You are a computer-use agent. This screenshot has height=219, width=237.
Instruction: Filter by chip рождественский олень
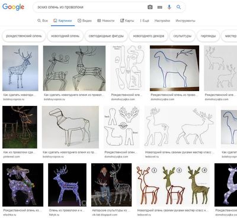click(24, 36)
